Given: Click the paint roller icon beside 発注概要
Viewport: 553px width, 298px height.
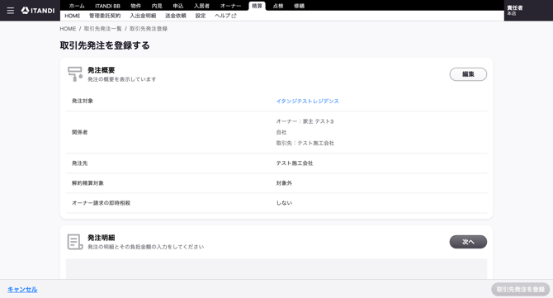Looking at the screenshot, I should point(75,74).
